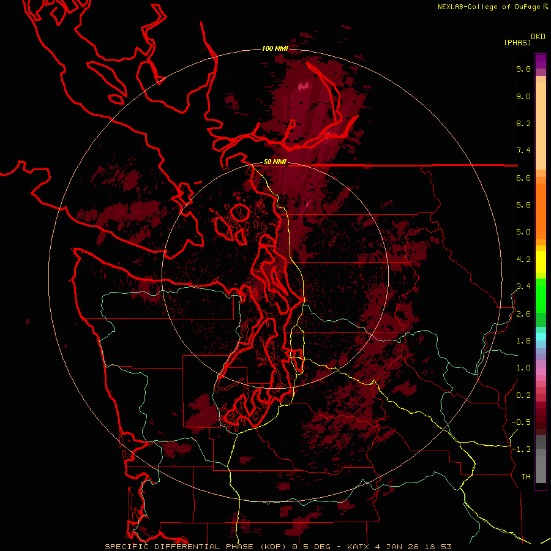Click the -1.3 scale value label
Viewport: 551px width, 551px height.
point(521,449)
